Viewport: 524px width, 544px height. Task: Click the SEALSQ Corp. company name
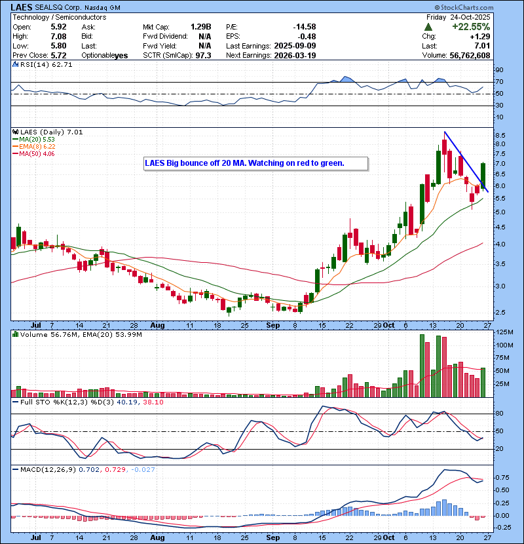(58, 8)
